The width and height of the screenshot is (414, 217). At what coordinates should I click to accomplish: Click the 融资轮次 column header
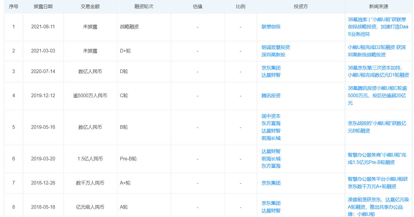pos(144,7)
